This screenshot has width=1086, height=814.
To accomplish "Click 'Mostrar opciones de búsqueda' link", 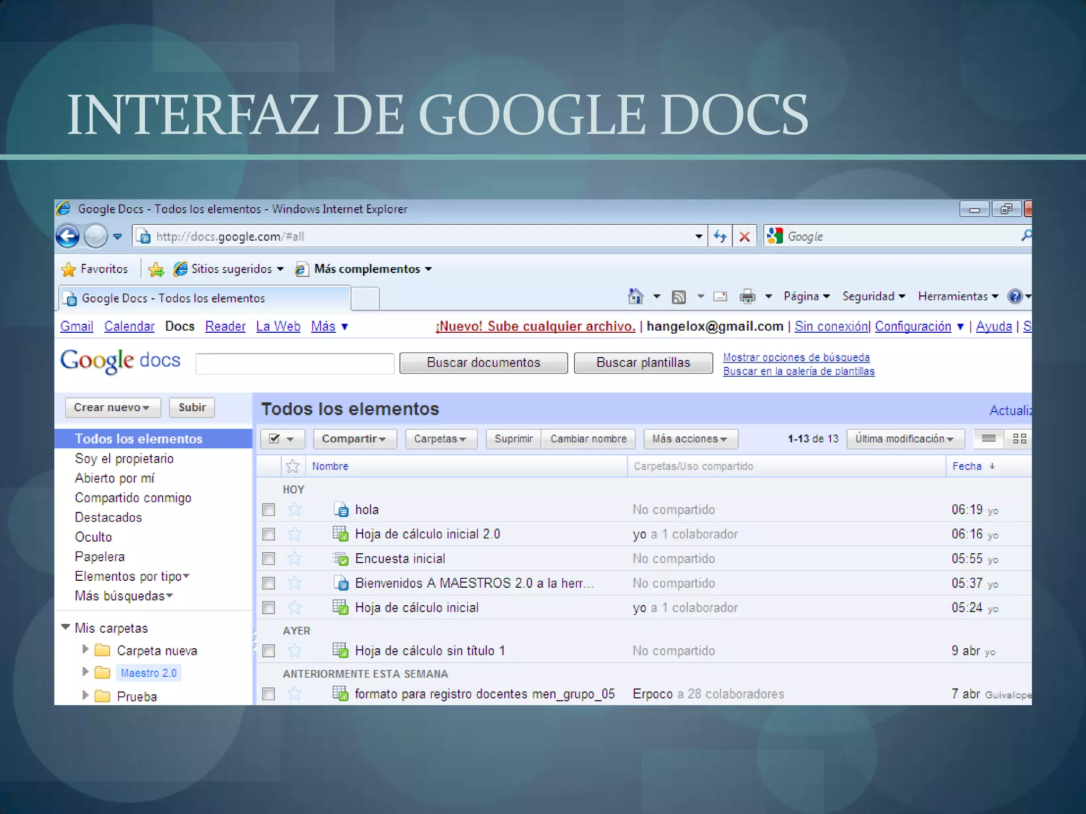I will (796, 357).
